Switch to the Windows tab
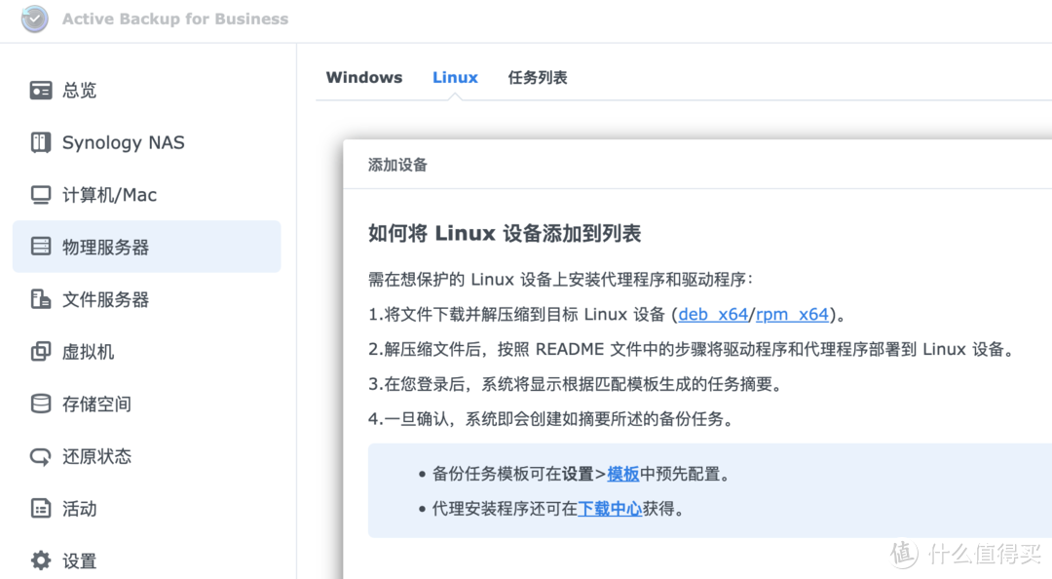 click(x=363, y=77)
